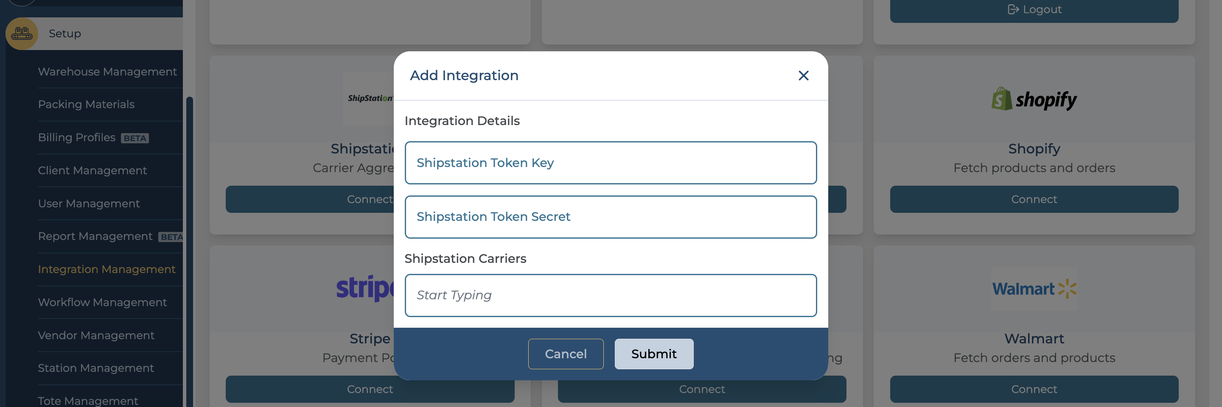The width and height of the screenshot is (1222, 407).
Task: Open Billing Profiles menu item
Action: 77,137
